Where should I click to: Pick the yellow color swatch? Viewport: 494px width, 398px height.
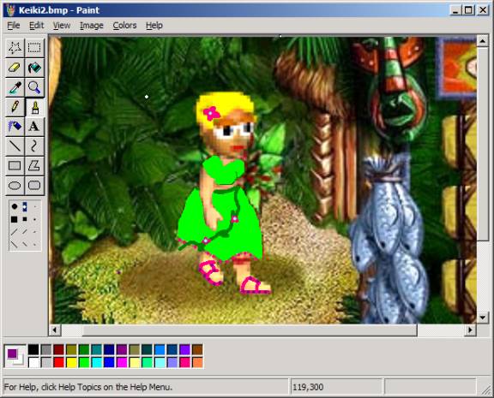tap(71, 362)
